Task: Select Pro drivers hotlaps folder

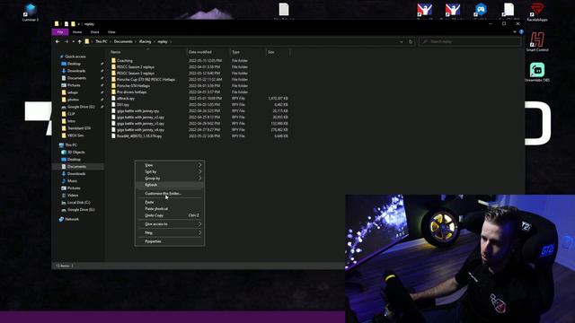Action: pos(131,92)
